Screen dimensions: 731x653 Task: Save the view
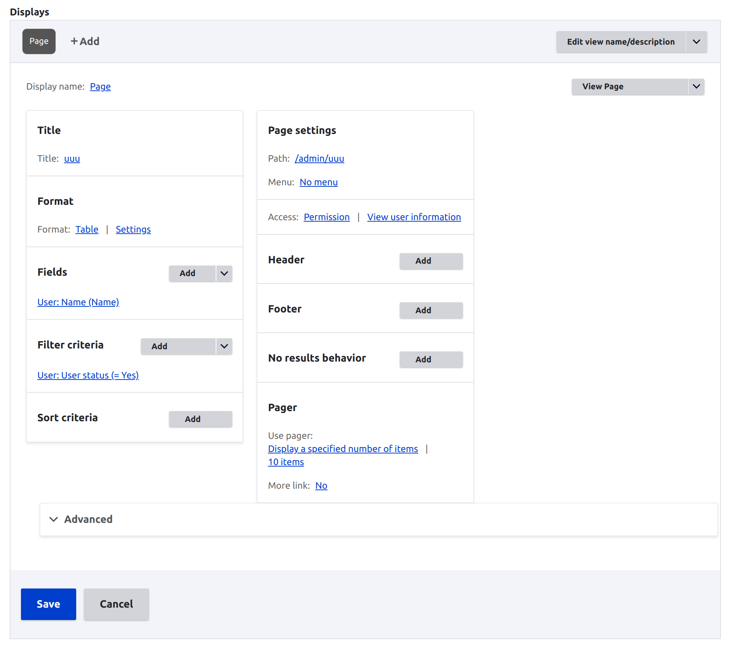tap(48, 604)
